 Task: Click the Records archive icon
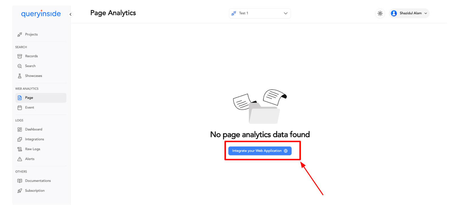pos(19,56)
